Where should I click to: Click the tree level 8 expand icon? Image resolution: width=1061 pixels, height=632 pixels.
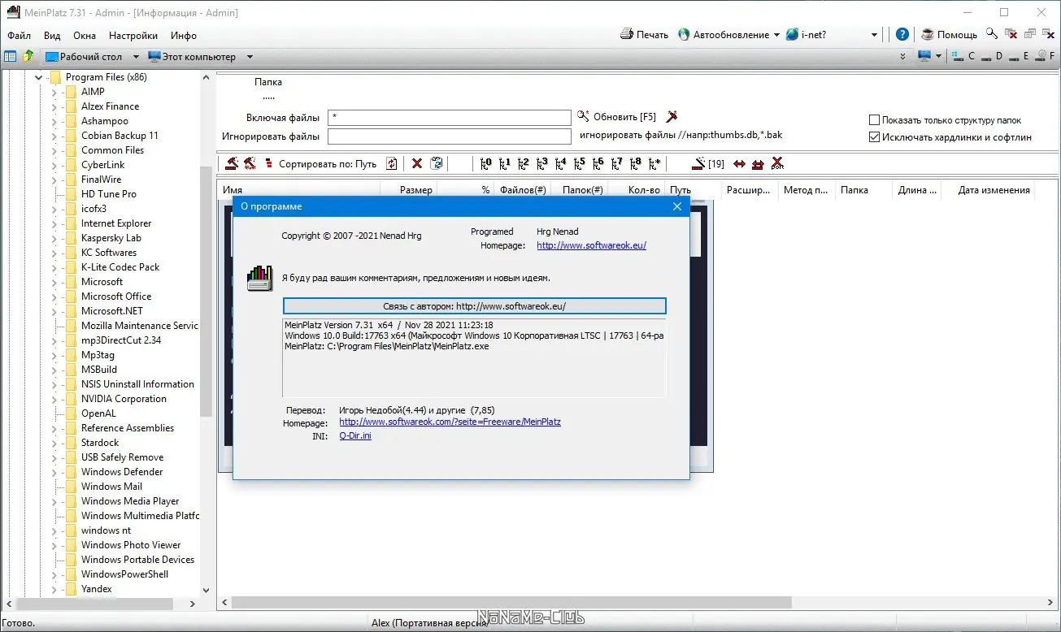pos(636,163)
